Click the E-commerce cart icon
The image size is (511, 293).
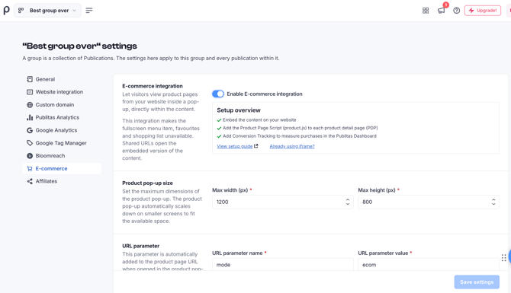tap(30, 168)
